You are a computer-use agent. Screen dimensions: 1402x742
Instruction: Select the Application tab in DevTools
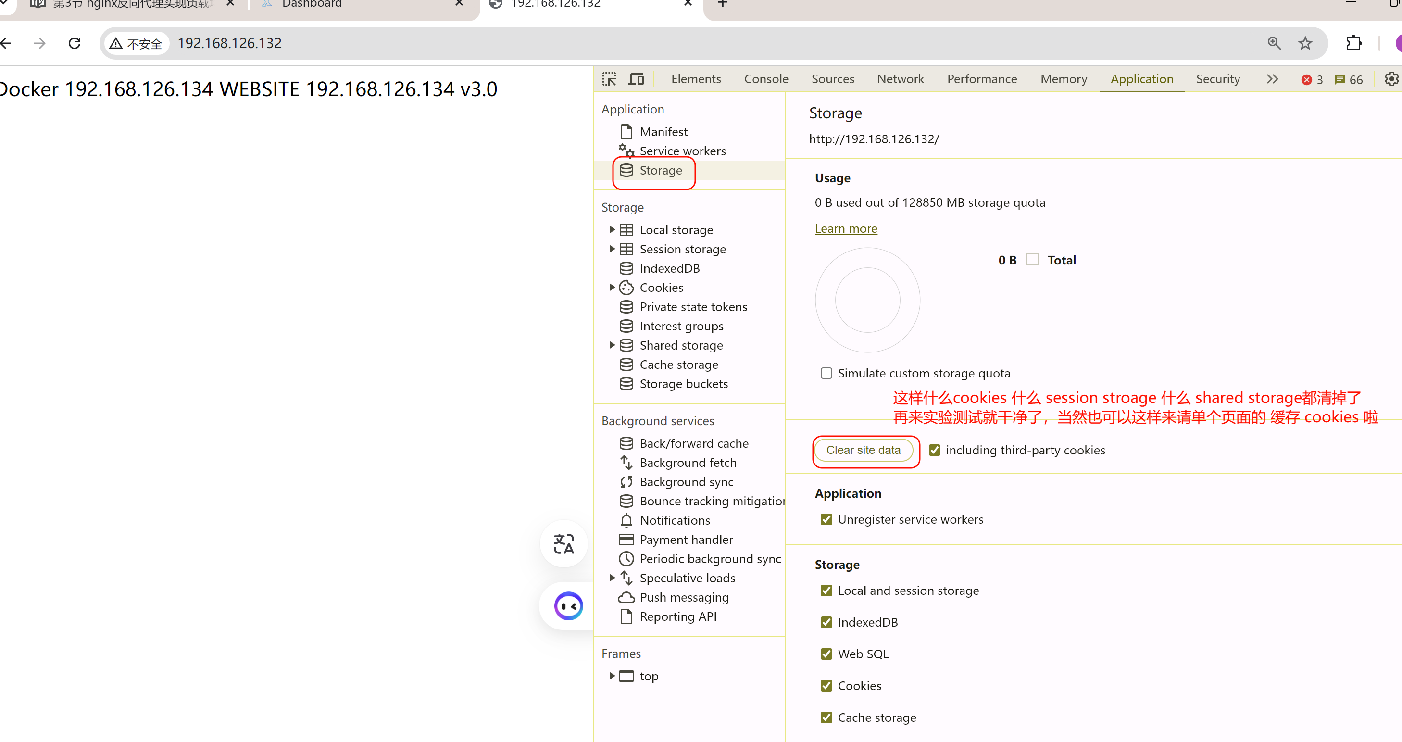coord(1141,79)
